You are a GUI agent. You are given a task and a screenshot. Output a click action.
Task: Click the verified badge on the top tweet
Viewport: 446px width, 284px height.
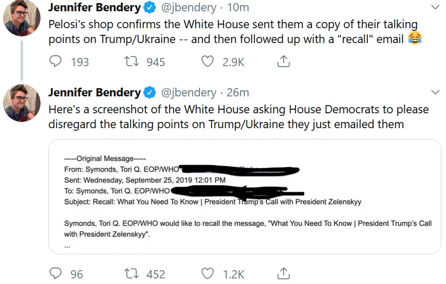(150, 8)
